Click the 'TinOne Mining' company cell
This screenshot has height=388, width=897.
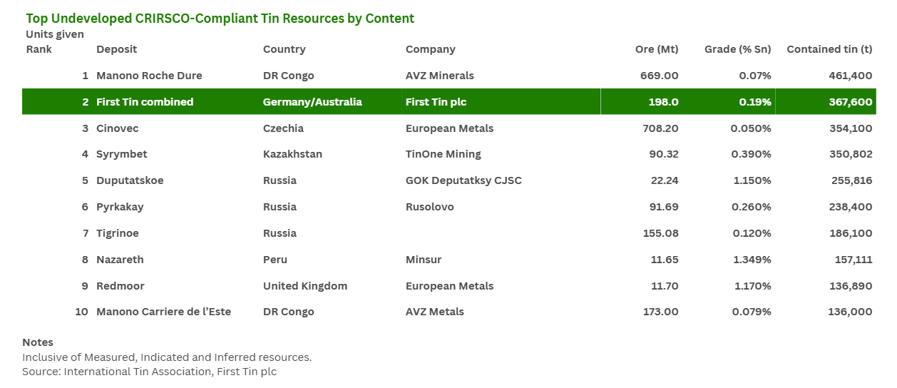[x=444, y=154]
